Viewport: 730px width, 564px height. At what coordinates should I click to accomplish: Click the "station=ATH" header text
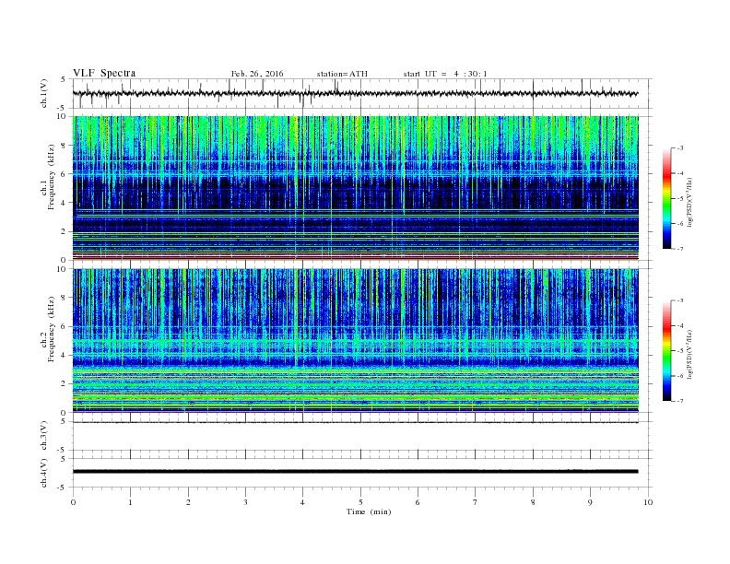[342, 74]
